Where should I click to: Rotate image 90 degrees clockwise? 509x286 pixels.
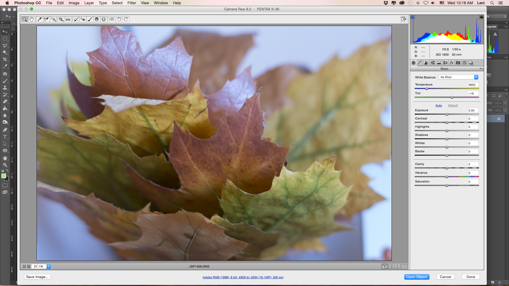[126, 19]
